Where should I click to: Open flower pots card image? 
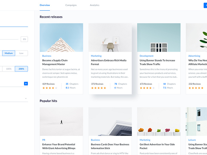point(159,122)
